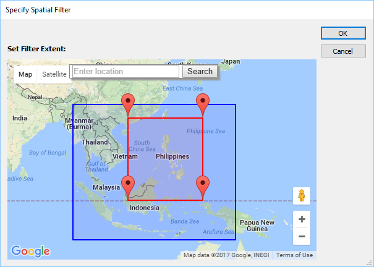
Task: Click the Myanmar (Burma) label
Action: (x=79, y=124)
